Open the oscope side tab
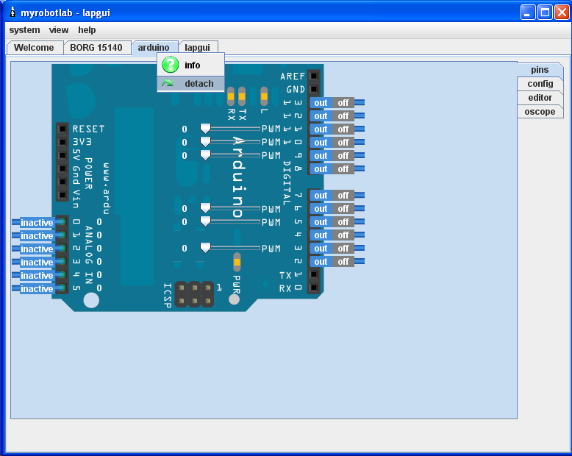572x456 pixels. (540, 111)
